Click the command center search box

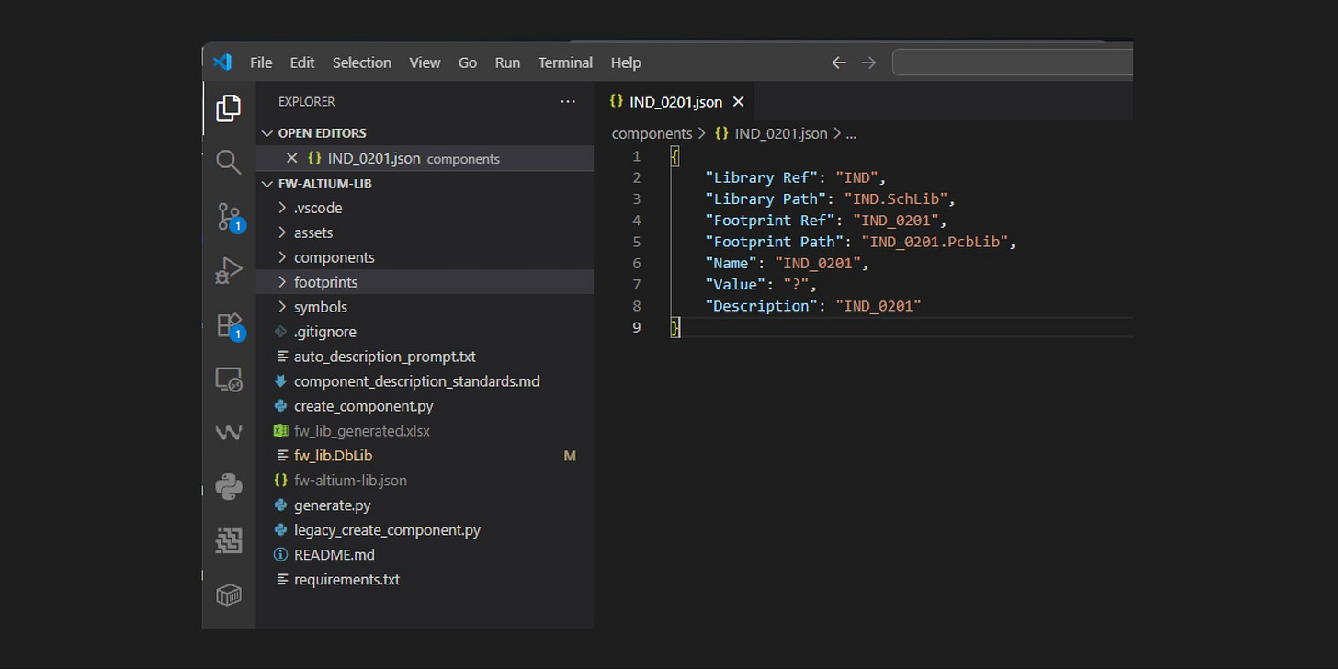coord(1012,62)
